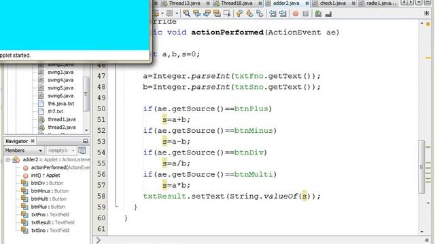Select adder2.java editor tab
This screenshot has width=435, height=244.
point(286,3)
